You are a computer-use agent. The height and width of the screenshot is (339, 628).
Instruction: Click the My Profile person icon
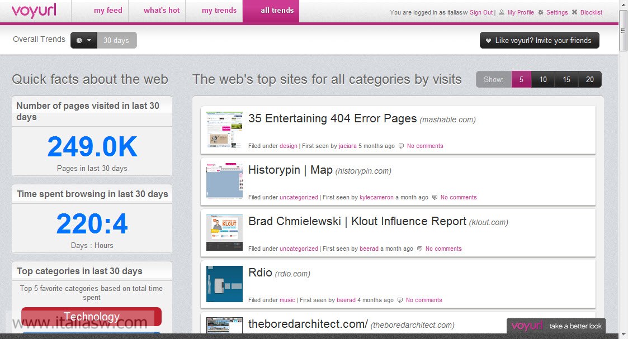point(502,12)
